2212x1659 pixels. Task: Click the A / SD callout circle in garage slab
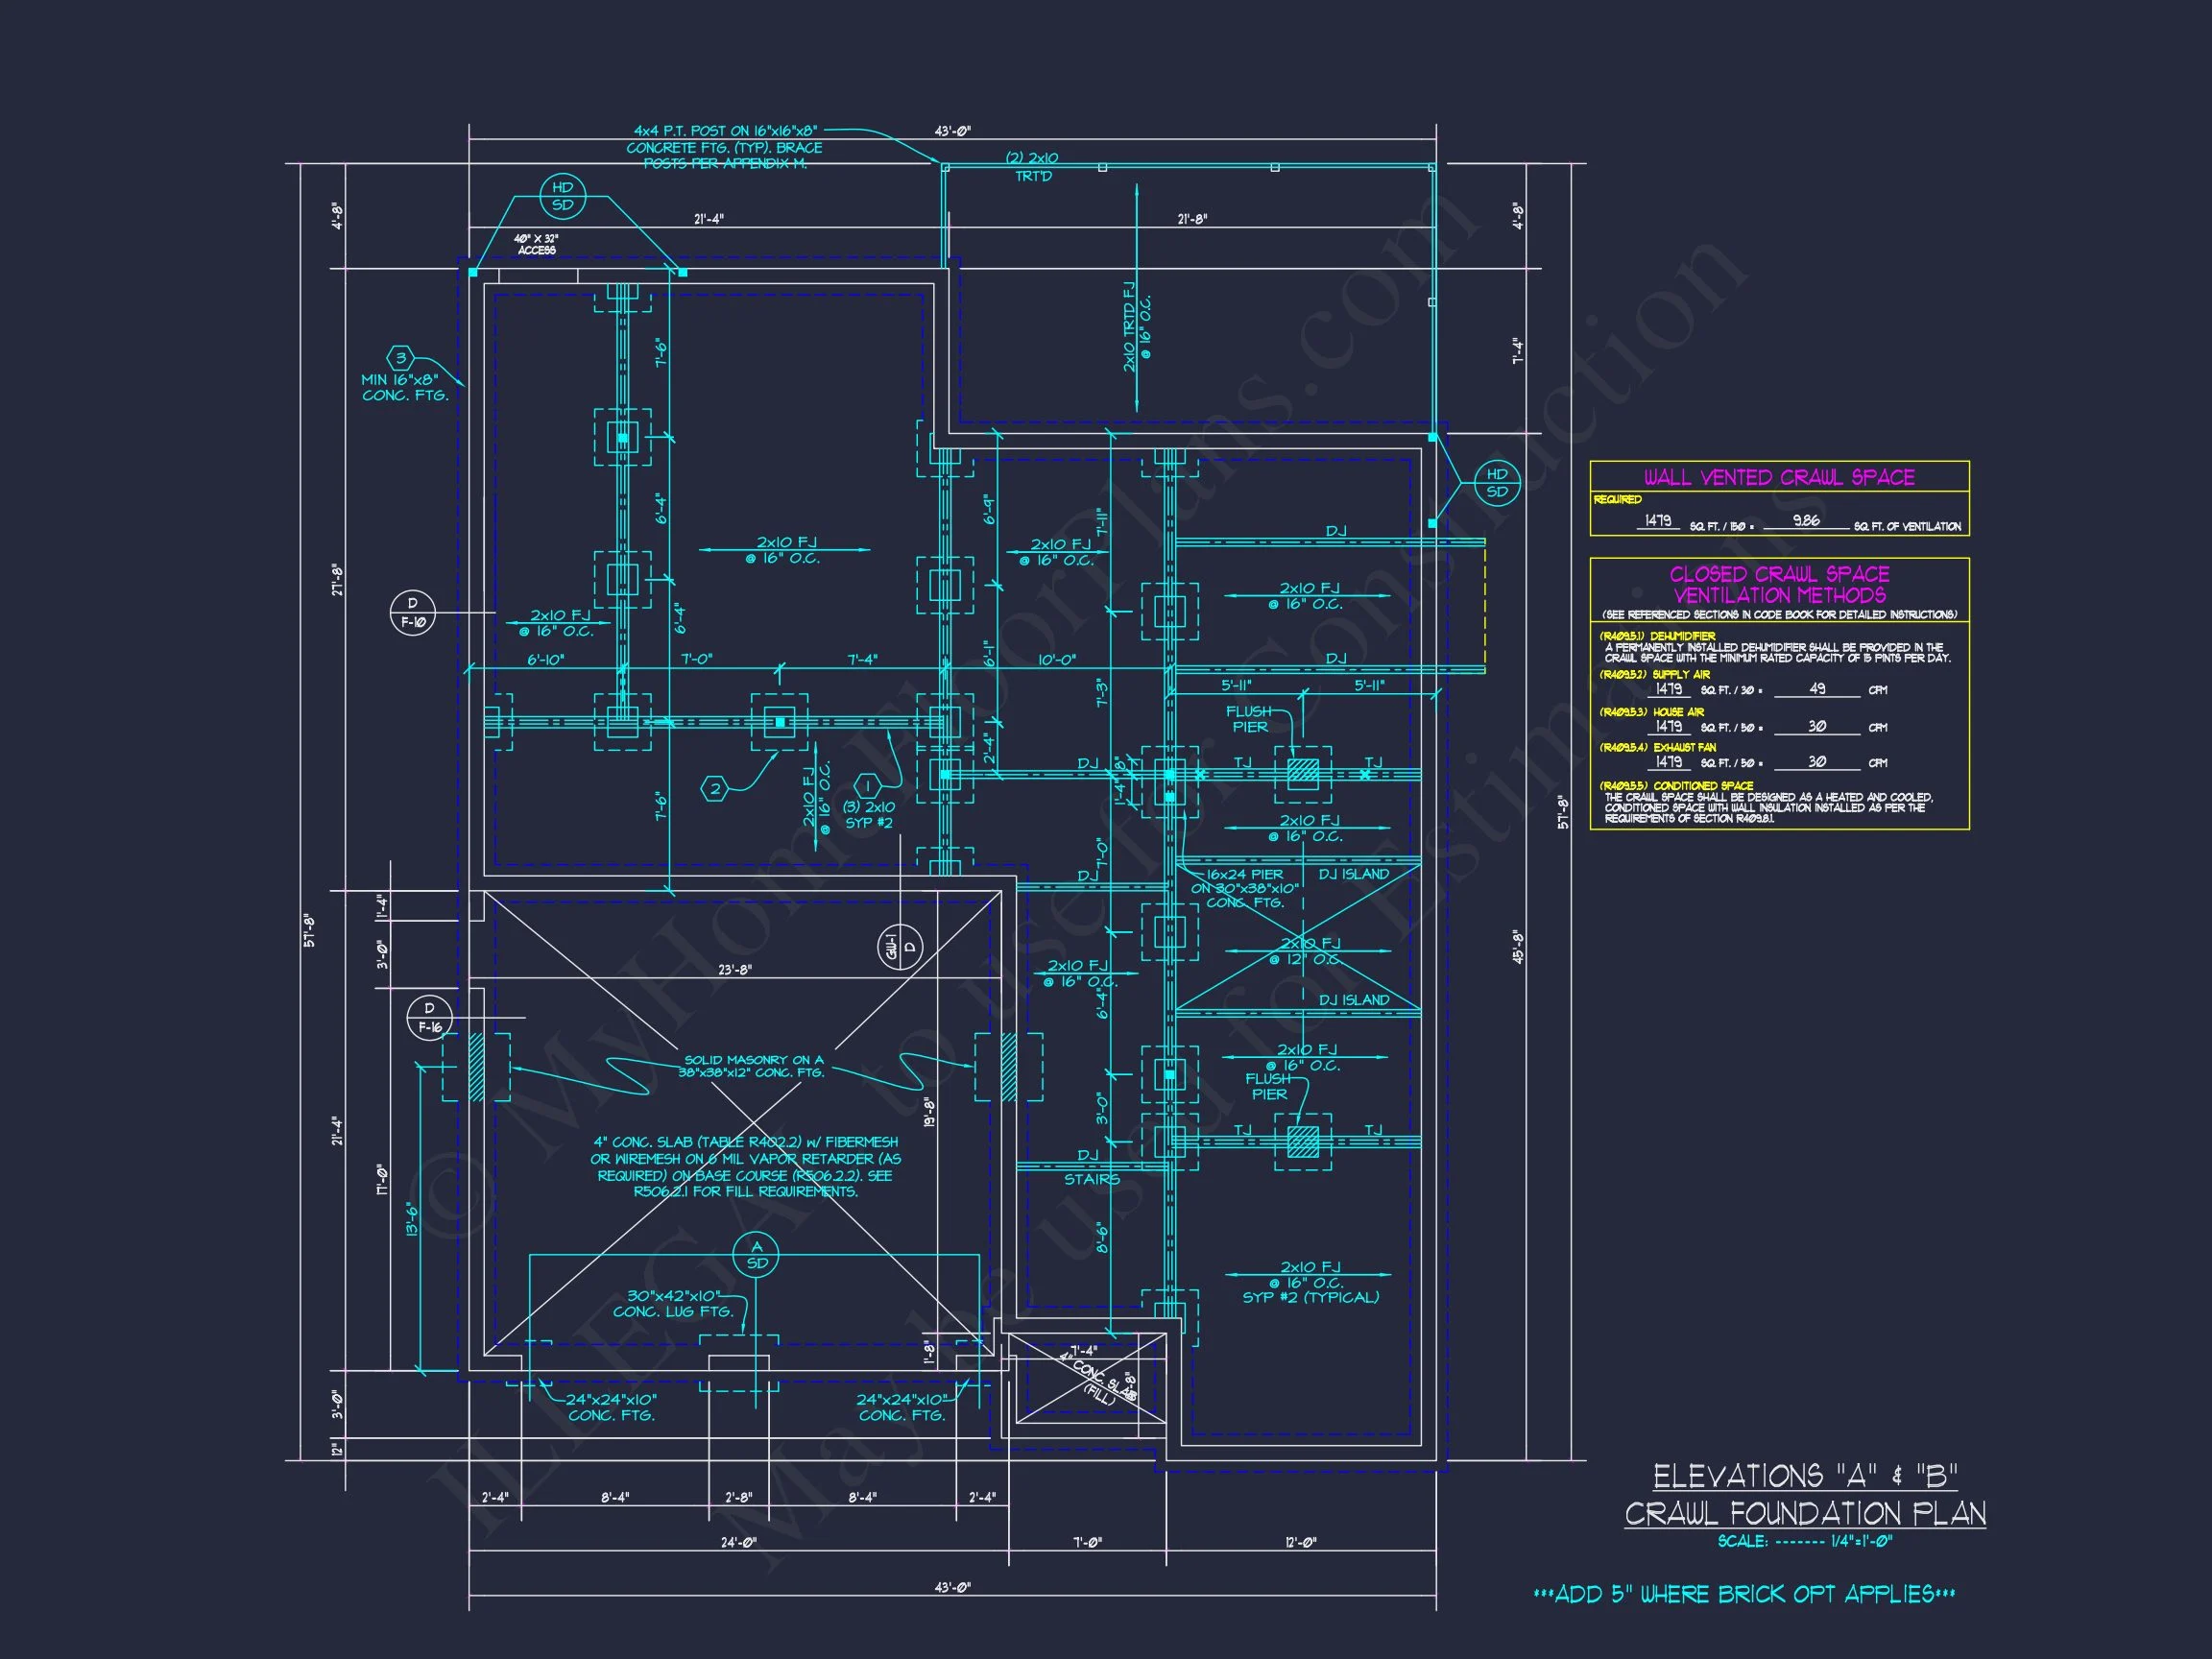click(x=757, y=1254)
